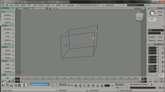Click the keyframe key icon

[127, 86]
